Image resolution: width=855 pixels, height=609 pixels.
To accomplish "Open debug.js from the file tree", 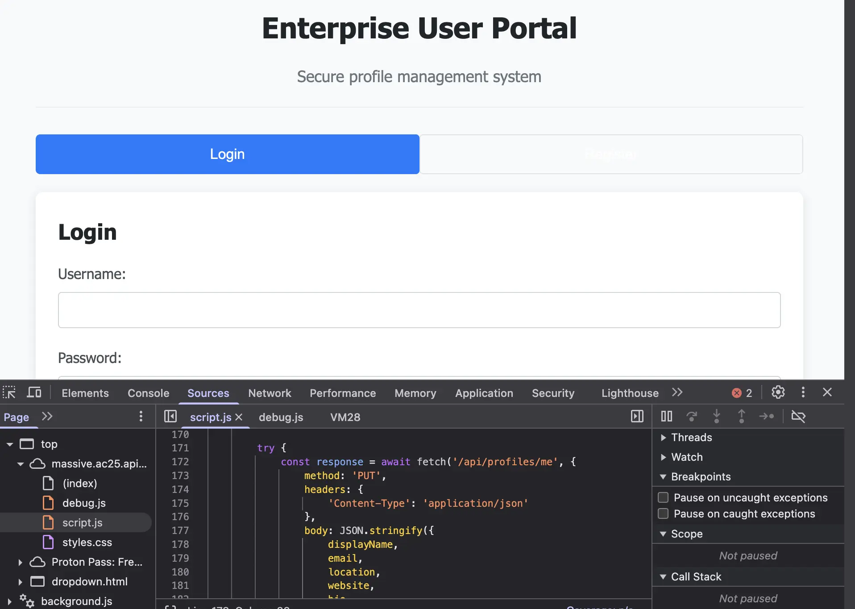I will [84, 503].
